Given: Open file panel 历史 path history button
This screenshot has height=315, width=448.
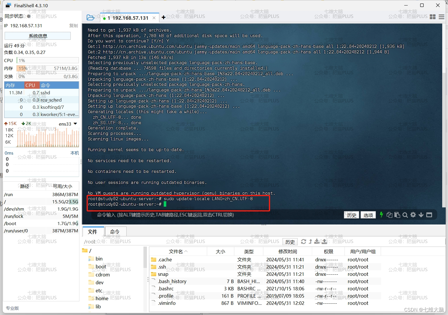Looking at the screenshot, I should click(290, 242).
